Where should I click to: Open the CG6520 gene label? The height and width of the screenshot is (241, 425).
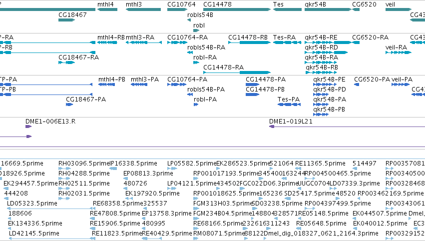point(364,4)
